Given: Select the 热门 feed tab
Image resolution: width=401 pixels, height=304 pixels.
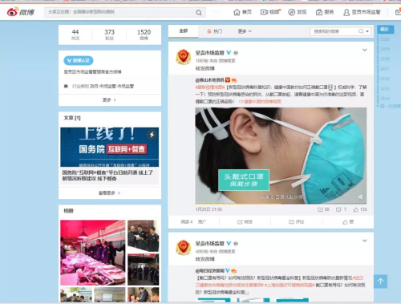Looking at the screenshot, I should click(214, 31).
